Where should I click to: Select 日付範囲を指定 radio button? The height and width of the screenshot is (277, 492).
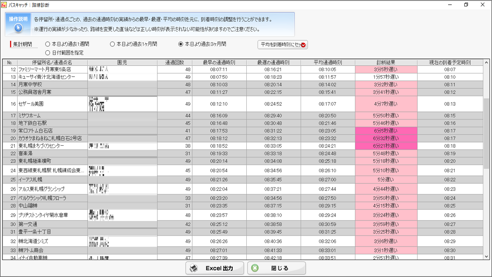[48, 53]
